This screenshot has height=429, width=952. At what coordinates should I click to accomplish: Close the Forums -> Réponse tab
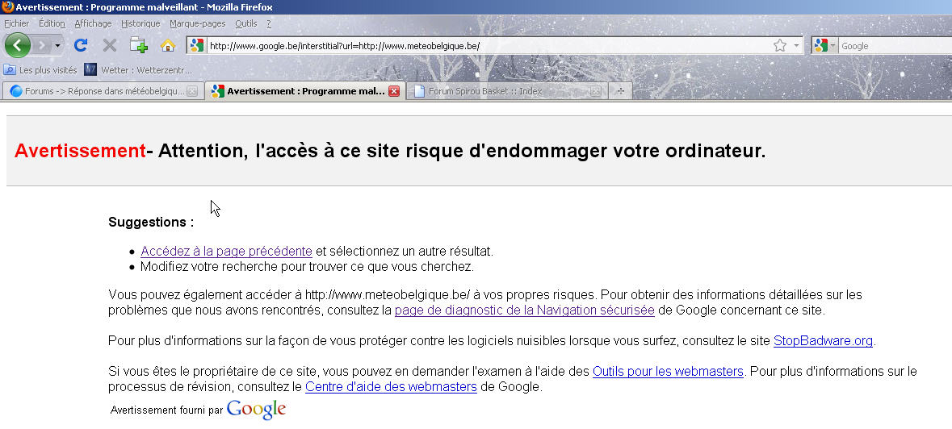tap(192, 91)
